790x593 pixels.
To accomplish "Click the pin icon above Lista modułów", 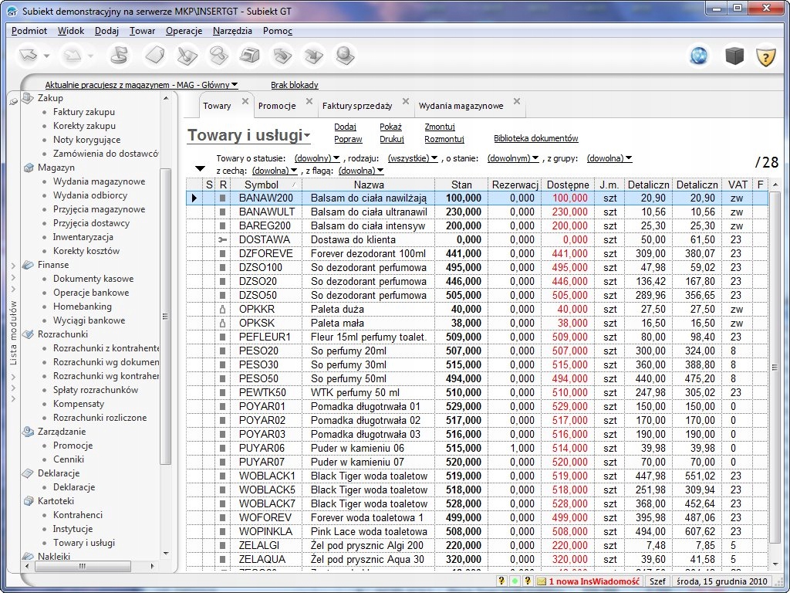I will click(x=13, y=100).
